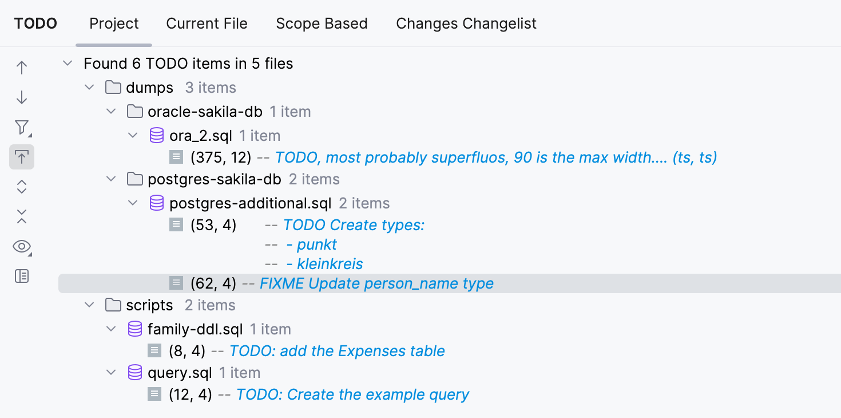841x418 pixels.
Task: Switch to the Changes Changelist tab
Action: click(x=466, y=23)
